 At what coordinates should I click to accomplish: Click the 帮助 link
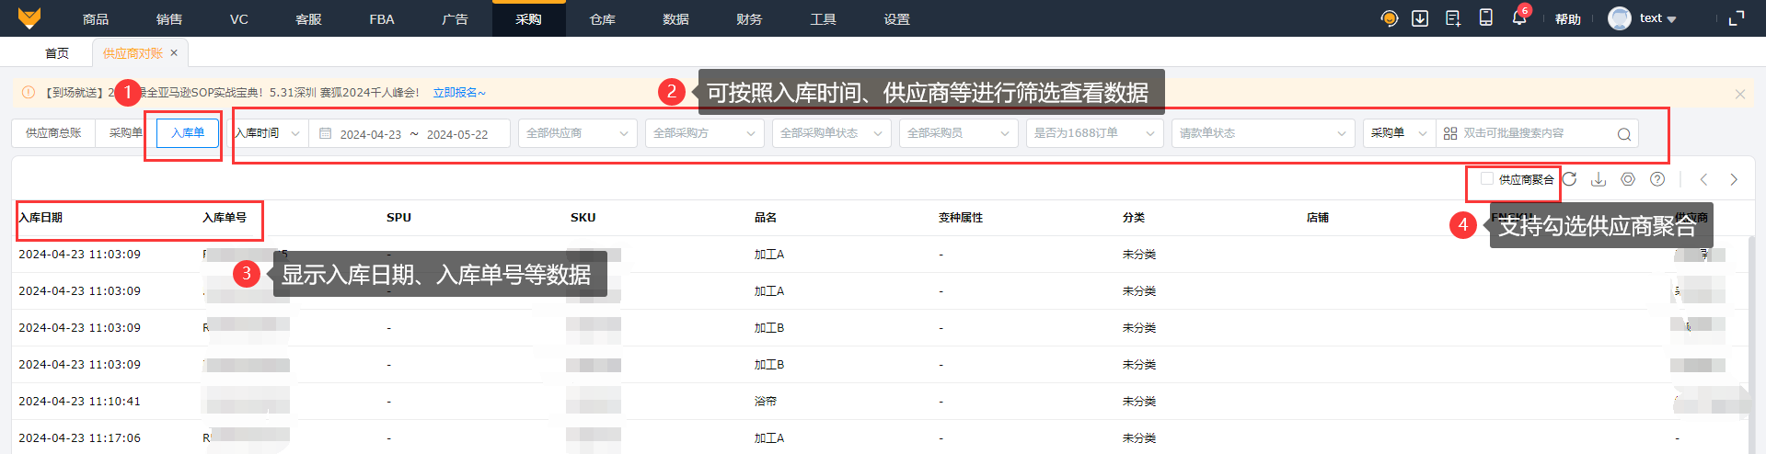click(x=1568, y=19)
